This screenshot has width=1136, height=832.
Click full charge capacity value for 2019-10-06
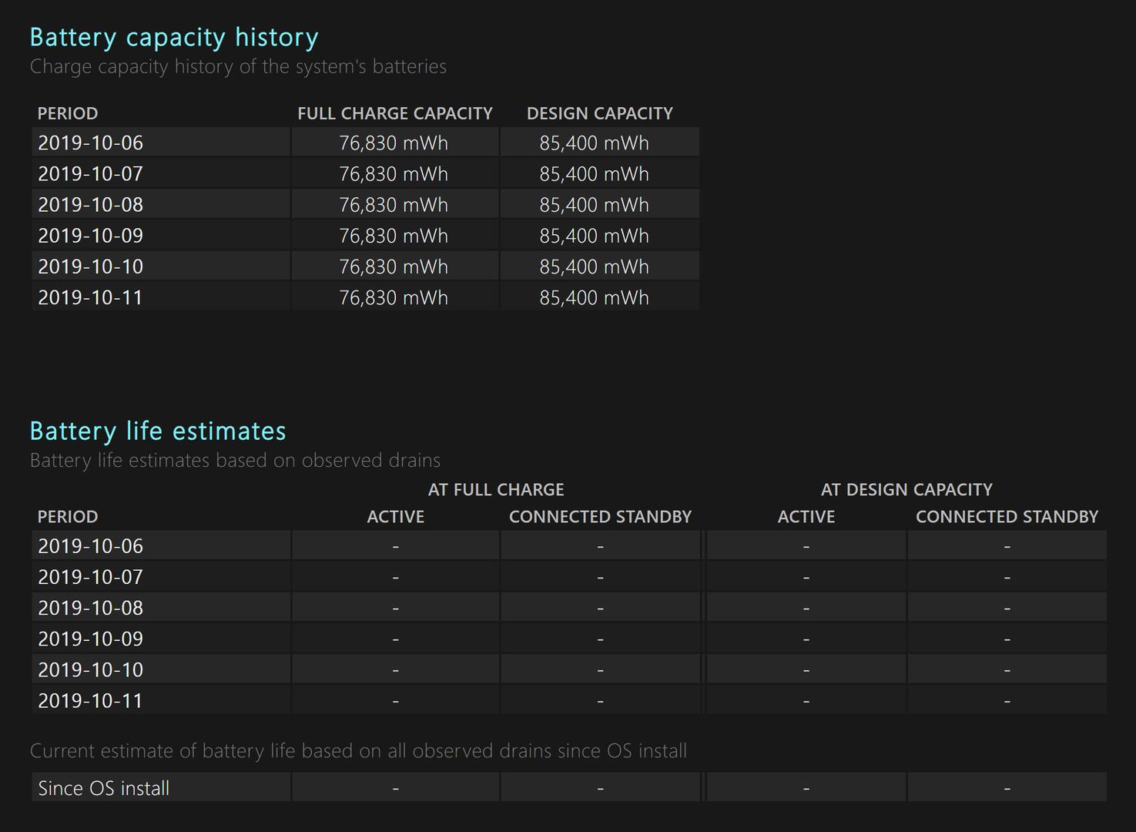[394, 143]
